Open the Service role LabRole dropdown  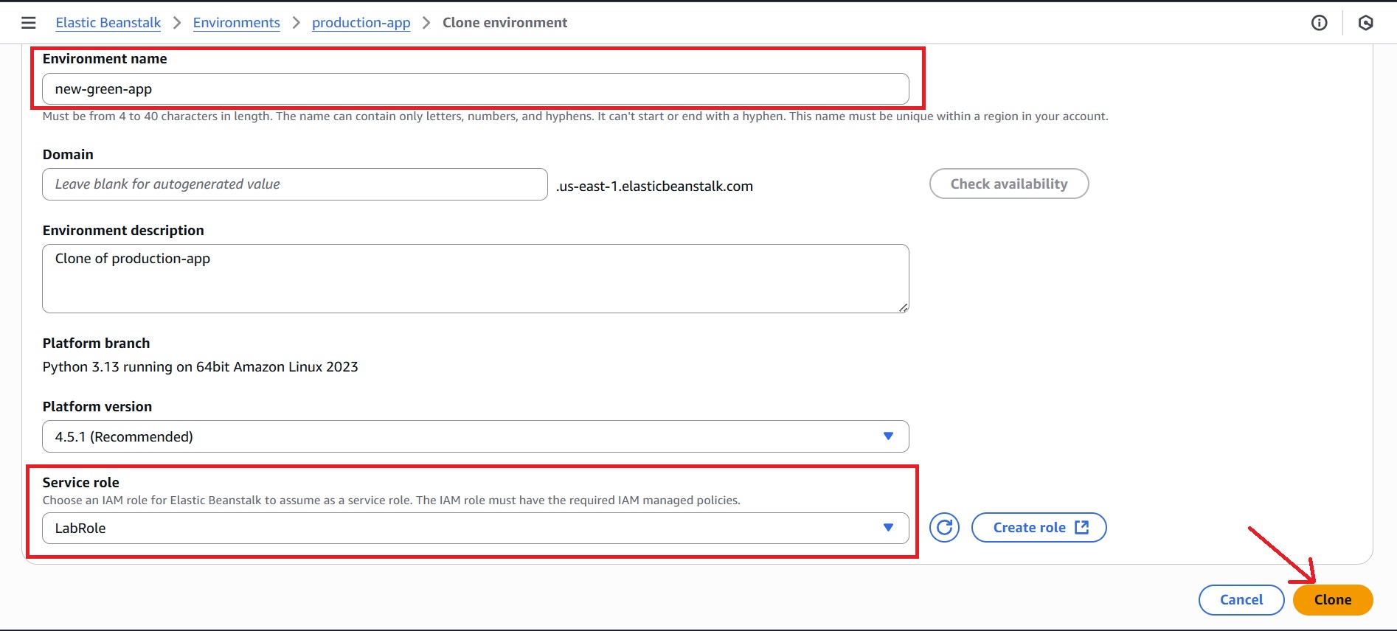tap(475, 528)
